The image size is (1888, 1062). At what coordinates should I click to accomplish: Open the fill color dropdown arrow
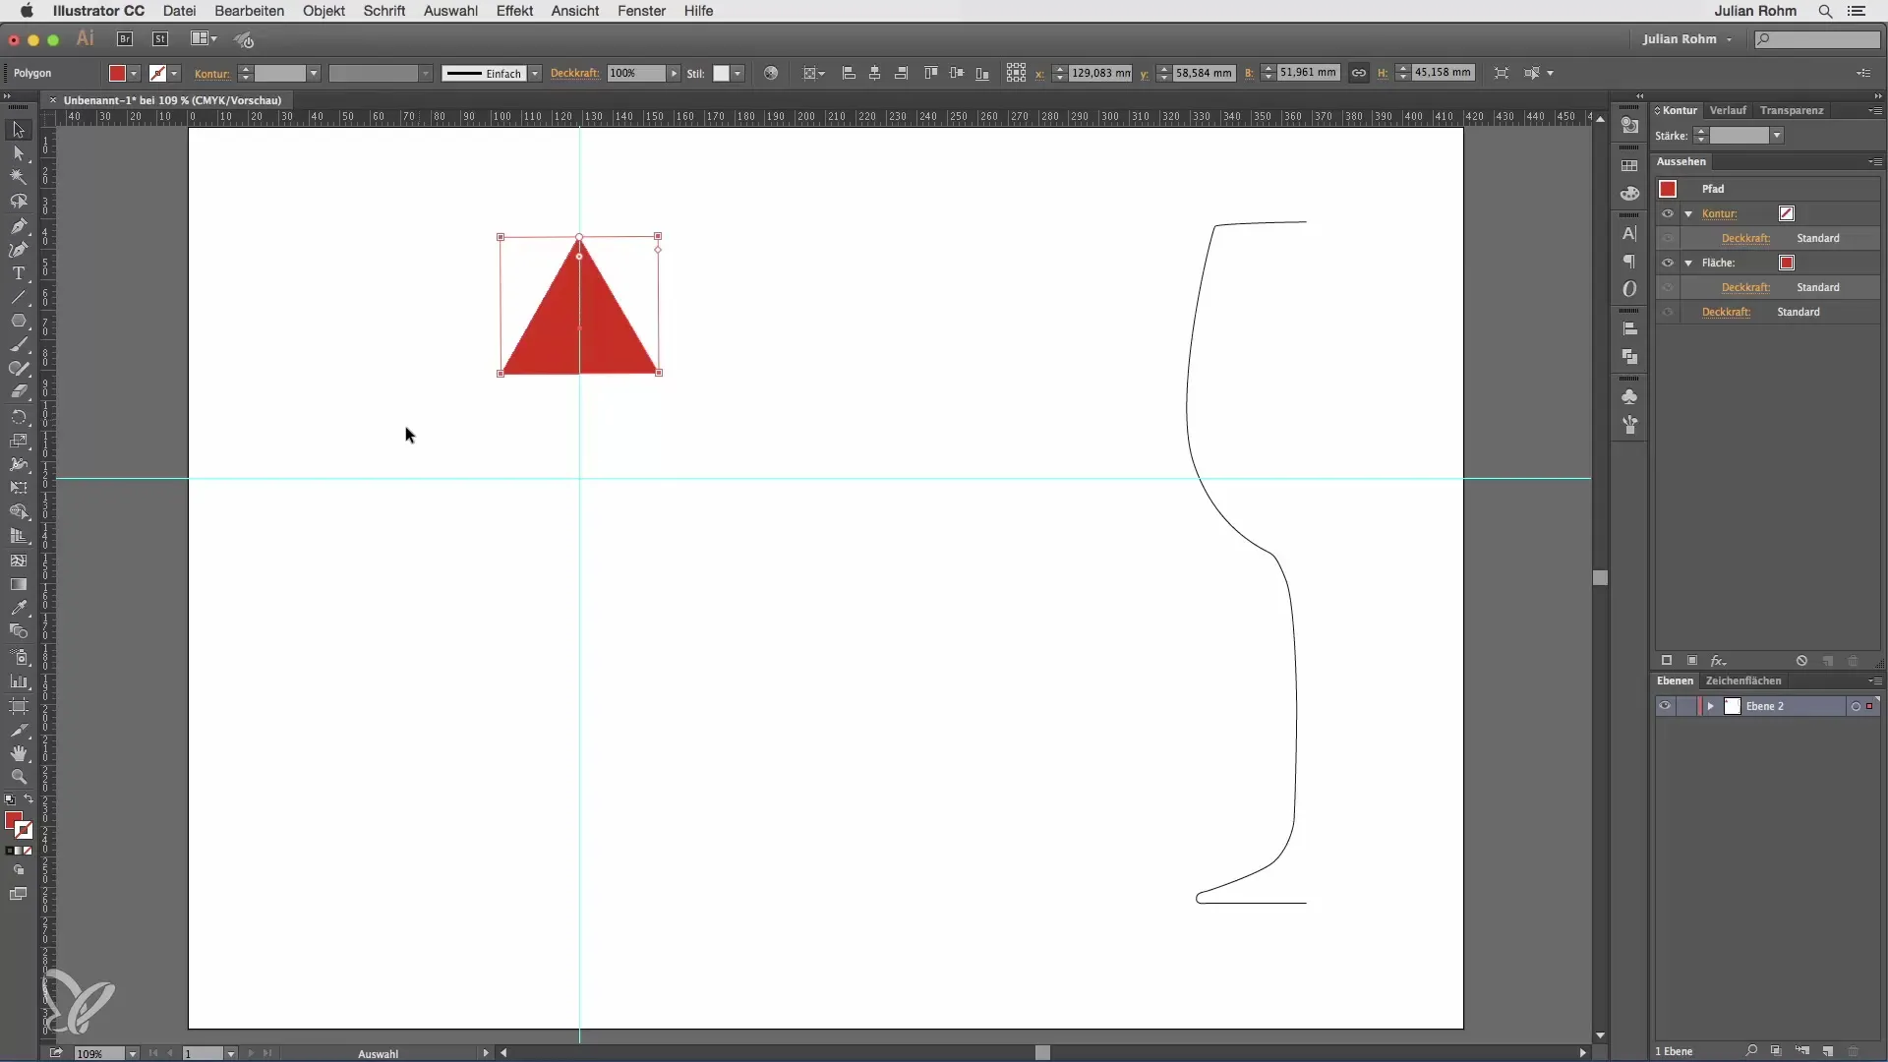[x=134, y=74]
